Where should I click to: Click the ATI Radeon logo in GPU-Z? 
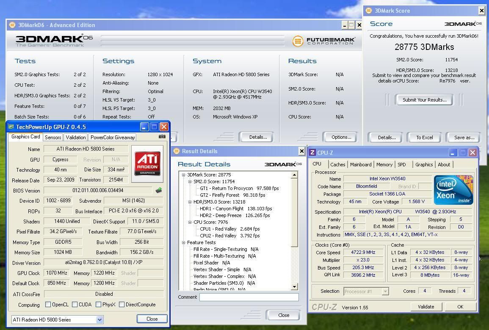pos(147,164)
